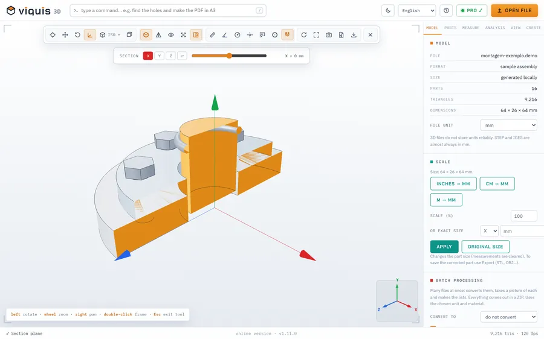Click the PRO status button
This screenshot has width=544, height=339.
[471, 10]
